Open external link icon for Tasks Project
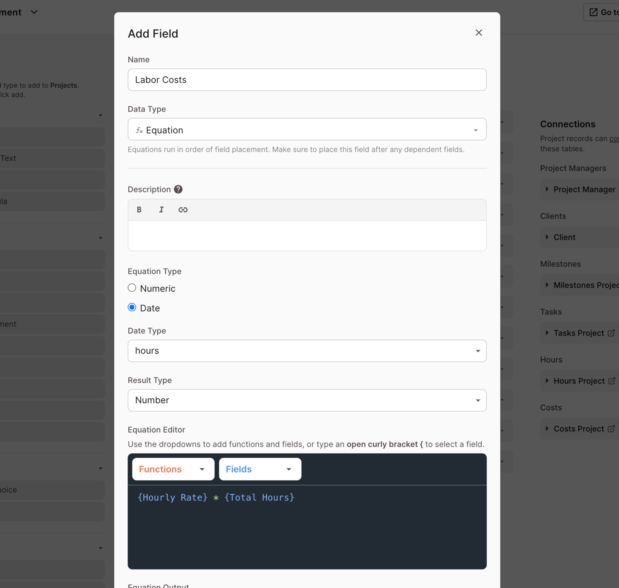 pos(611,333)
